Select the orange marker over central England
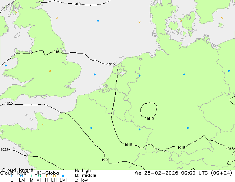This screenshot has width=235, height=182. pos(50,71)
